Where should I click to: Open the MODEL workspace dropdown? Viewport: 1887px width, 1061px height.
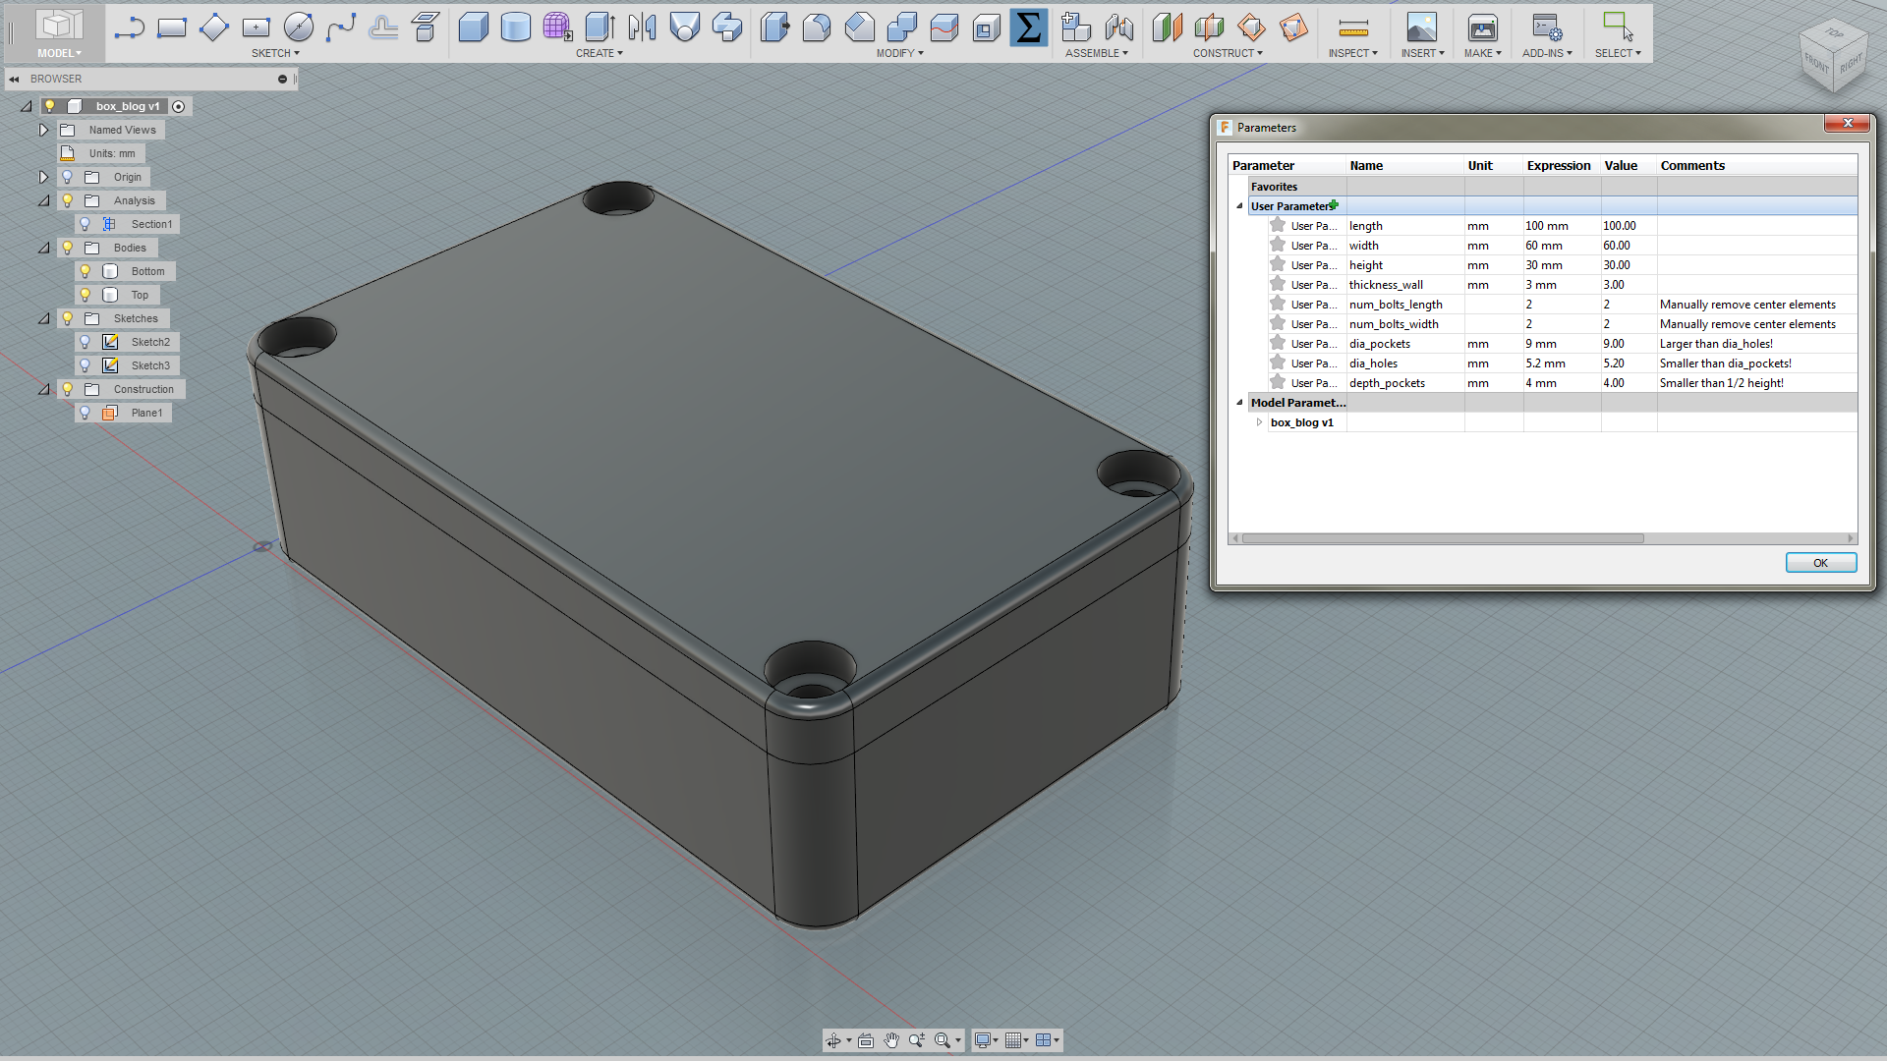pyautogui.click(x=59, y=53)
